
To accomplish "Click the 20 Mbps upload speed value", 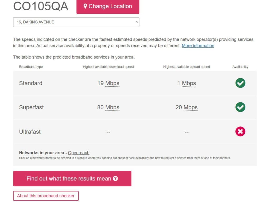I will (x=187, y=107).
